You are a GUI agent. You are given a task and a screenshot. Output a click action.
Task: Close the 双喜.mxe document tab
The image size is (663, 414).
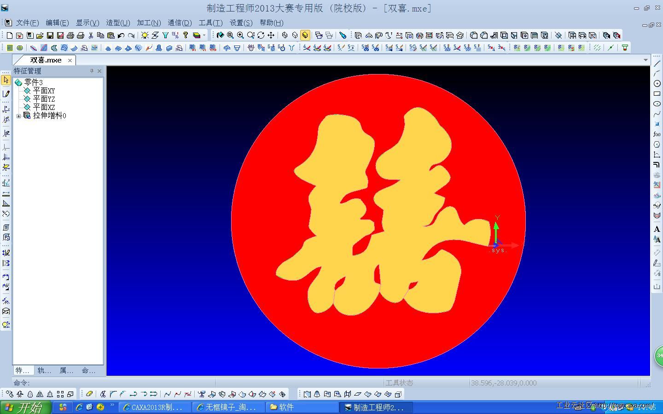point(70,60)
